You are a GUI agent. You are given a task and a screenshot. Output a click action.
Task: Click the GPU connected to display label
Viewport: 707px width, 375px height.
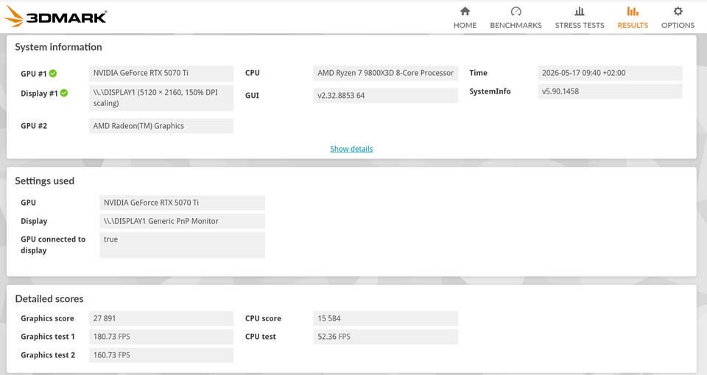pyautogui.click(x=53, y=245)
